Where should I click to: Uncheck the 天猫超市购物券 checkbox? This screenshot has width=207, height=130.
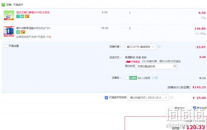tap(106, 97)
